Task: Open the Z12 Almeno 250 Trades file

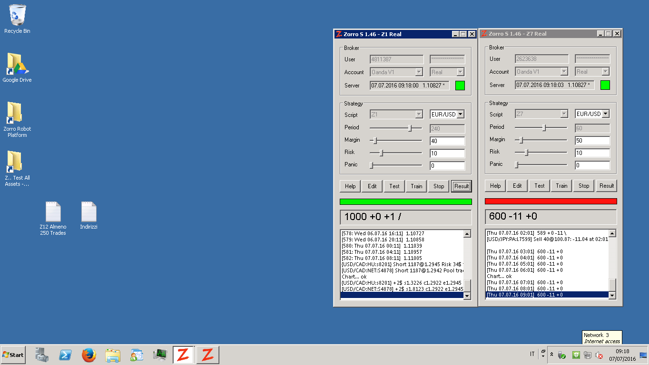Action: pos(53,212)
